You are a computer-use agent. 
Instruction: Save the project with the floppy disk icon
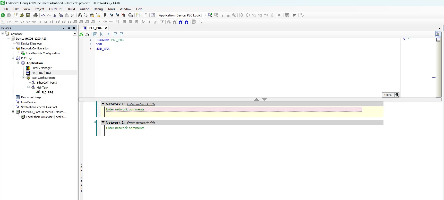tap(28, 15)
